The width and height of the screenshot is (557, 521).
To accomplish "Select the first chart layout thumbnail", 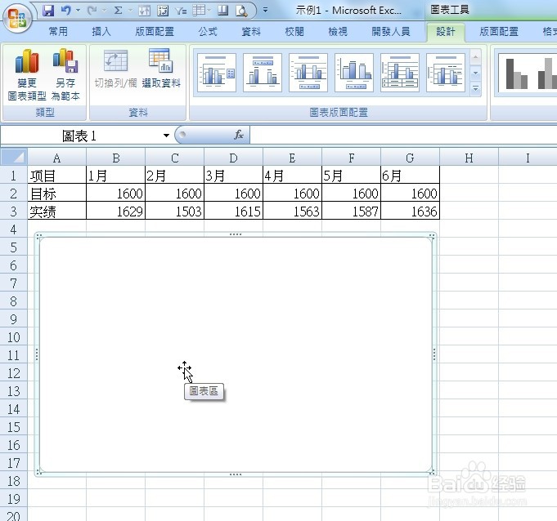I will coord(217,73).
